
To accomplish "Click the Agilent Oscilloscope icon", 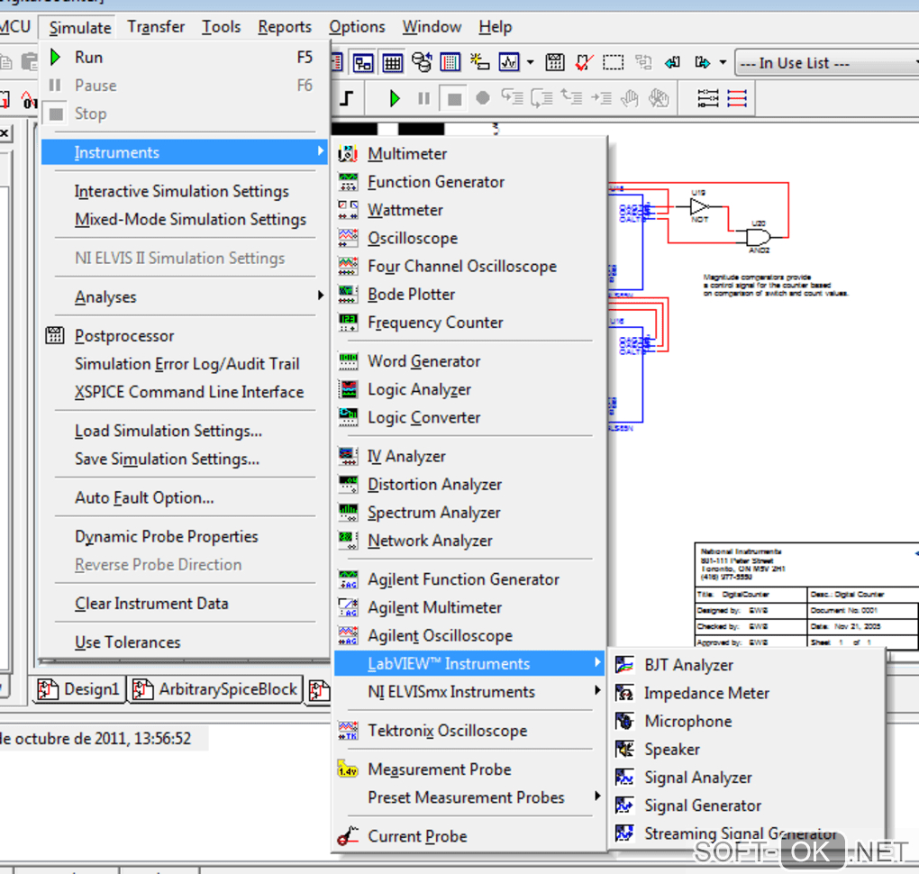I will click(x=348, y=636).
